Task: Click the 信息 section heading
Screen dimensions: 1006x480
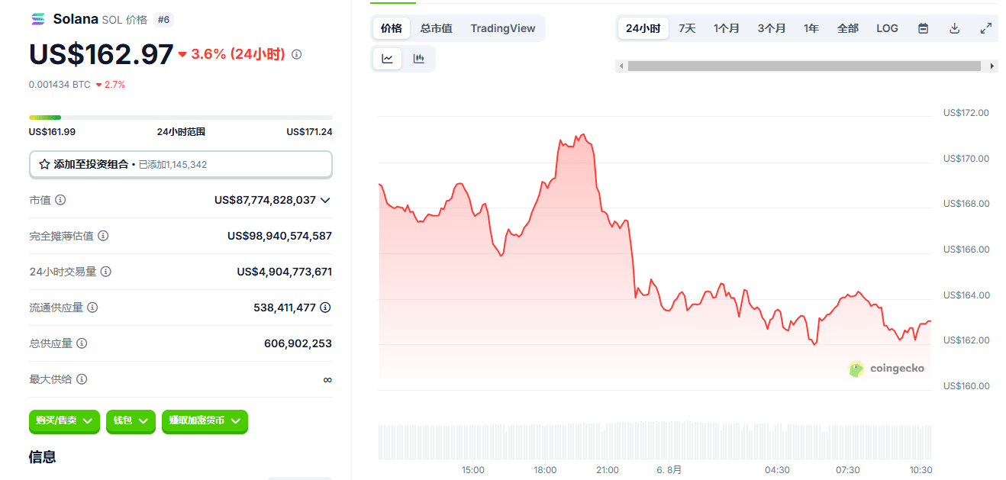Action: pyautogui.click(x=42, y=457)
